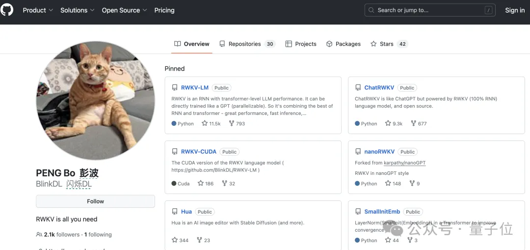Expand the Product dropdown menu

(37, 10)
